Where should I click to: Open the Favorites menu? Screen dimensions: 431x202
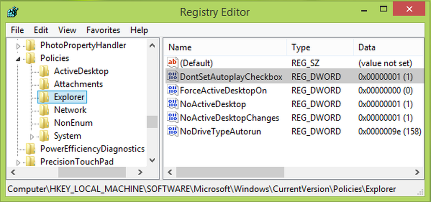pos(103,30)
